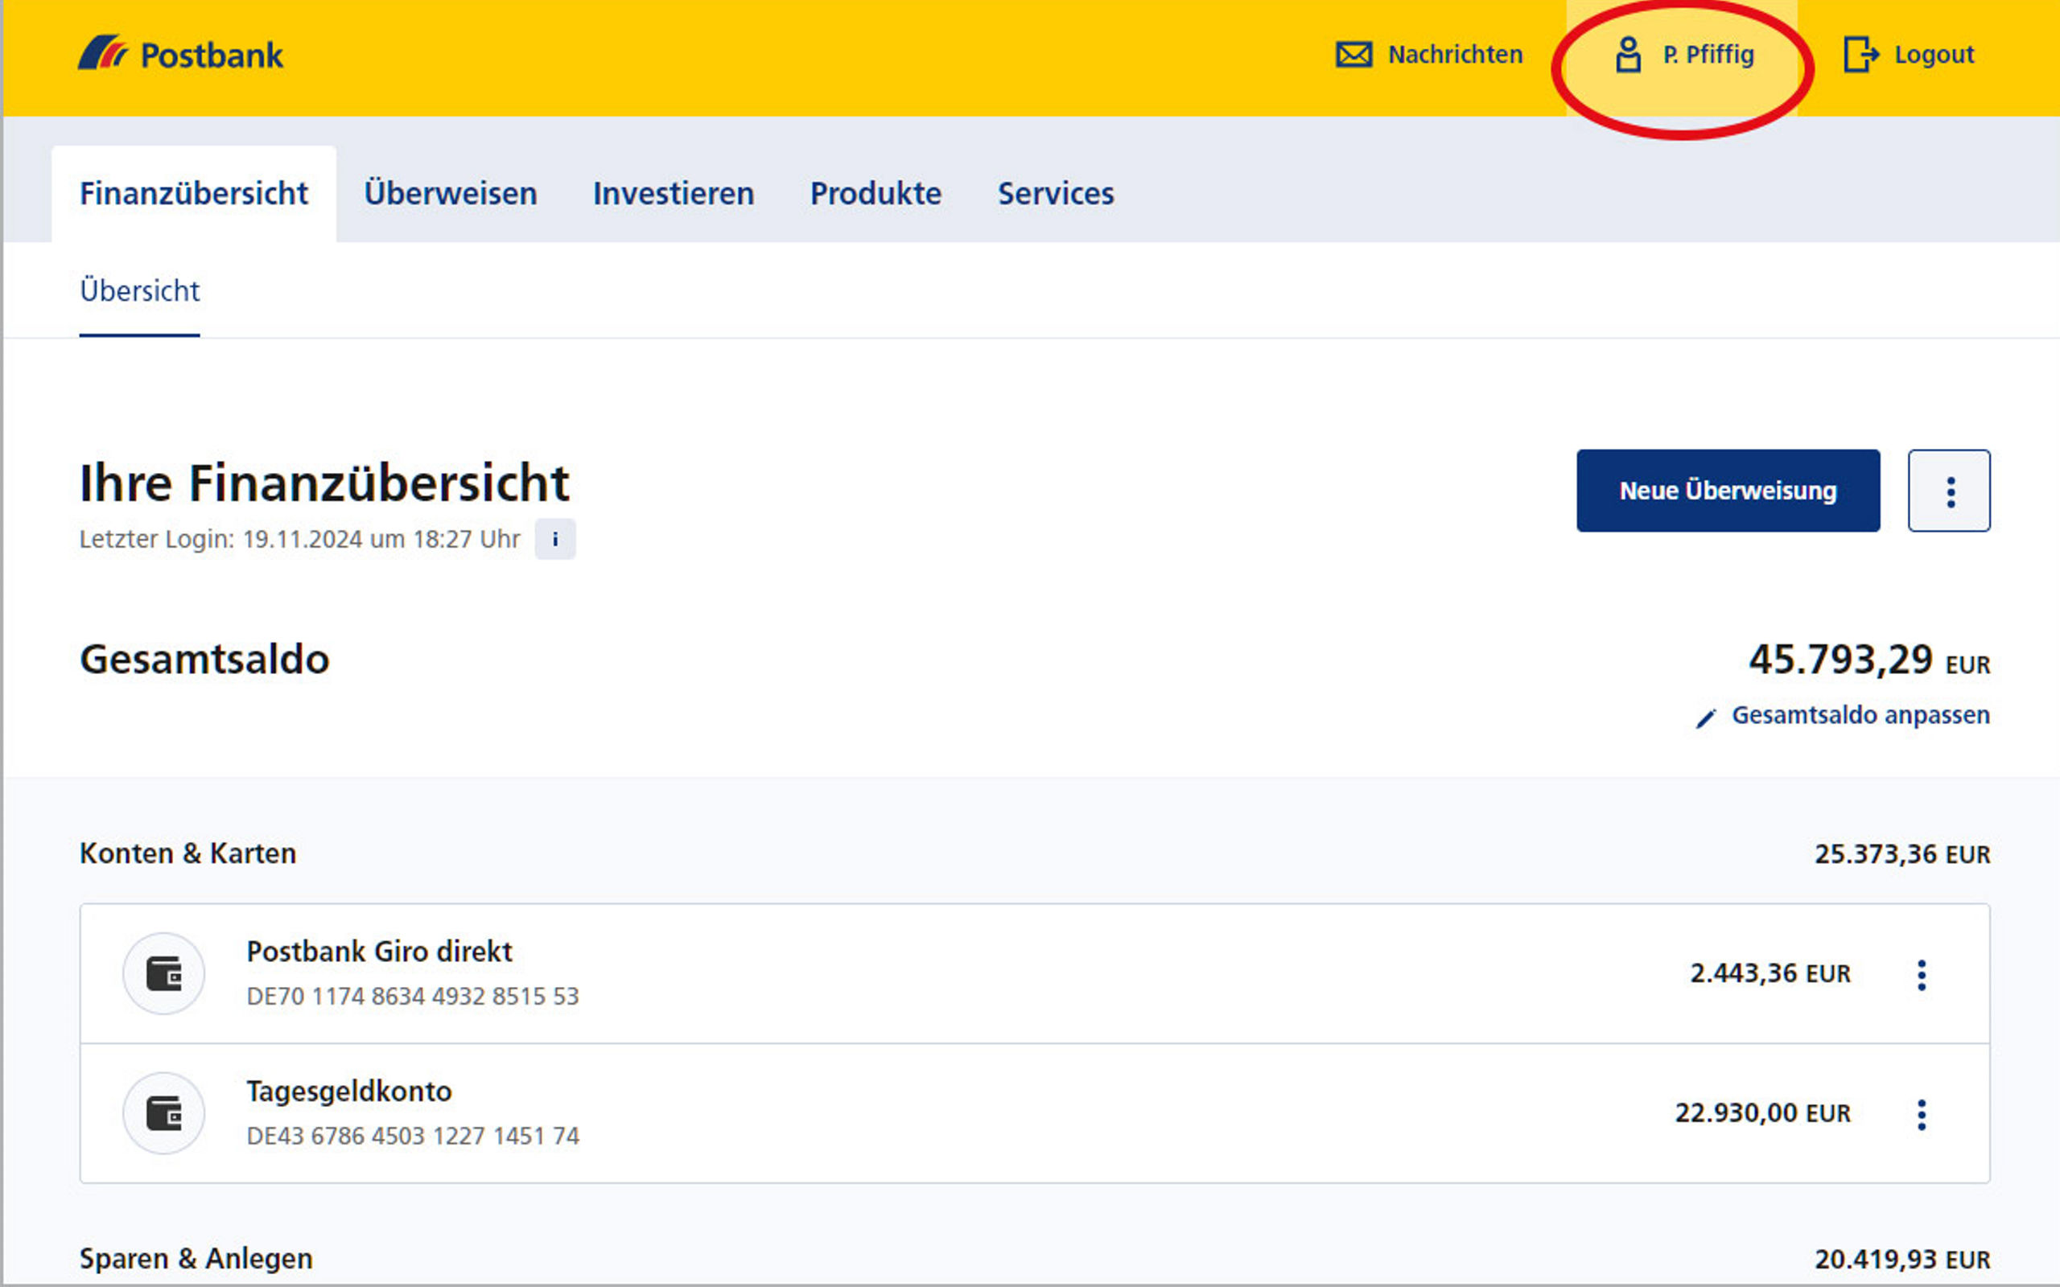Screen dimensions: 2060x1287
Task: Click the 2.443,36 EUR balance
Action: (1770, 973)
